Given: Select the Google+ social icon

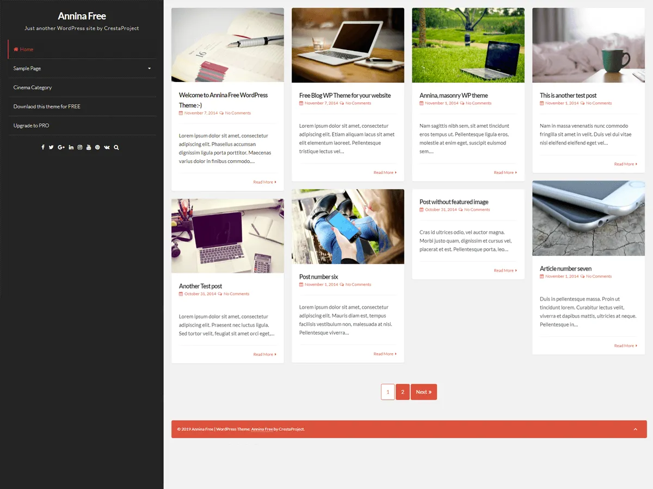Looking at the screenshot, I should [x=61, y=147].
